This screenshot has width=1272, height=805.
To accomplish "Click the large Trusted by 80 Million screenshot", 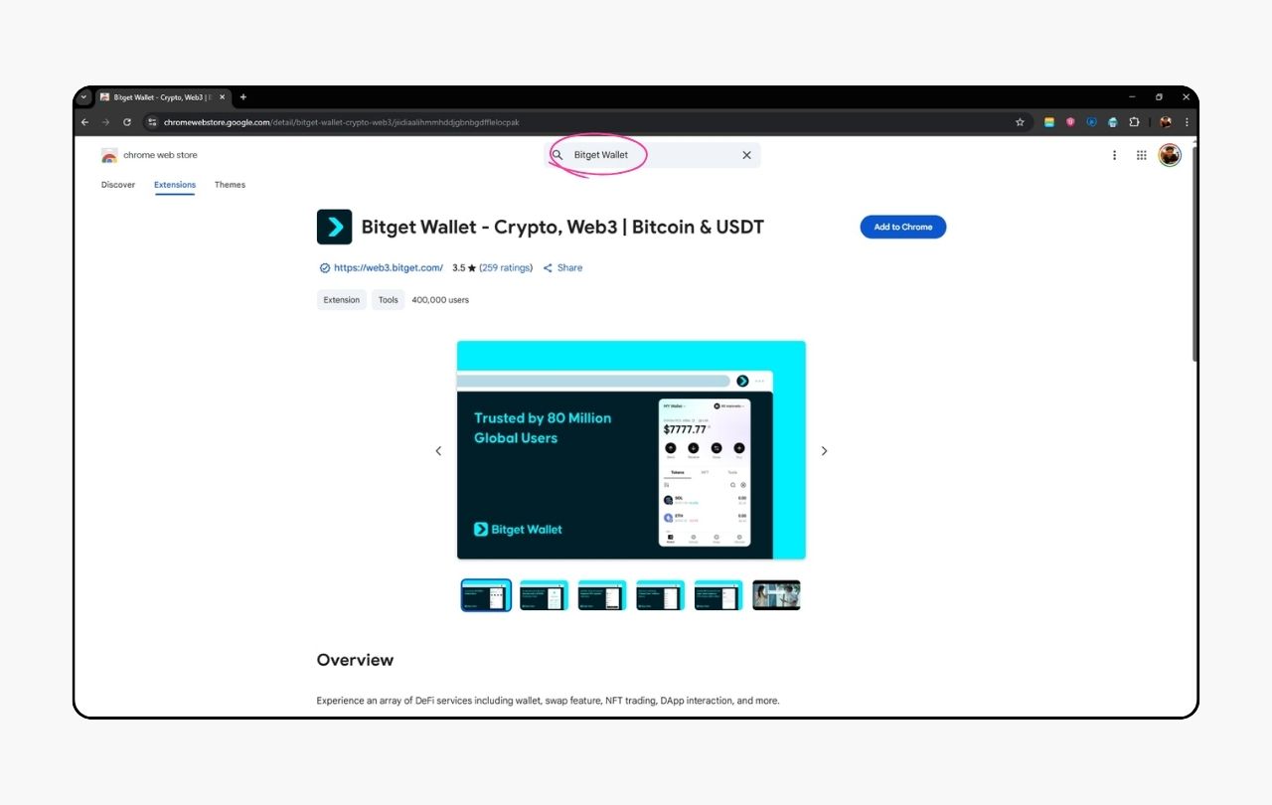I will (x=631, y=450).
